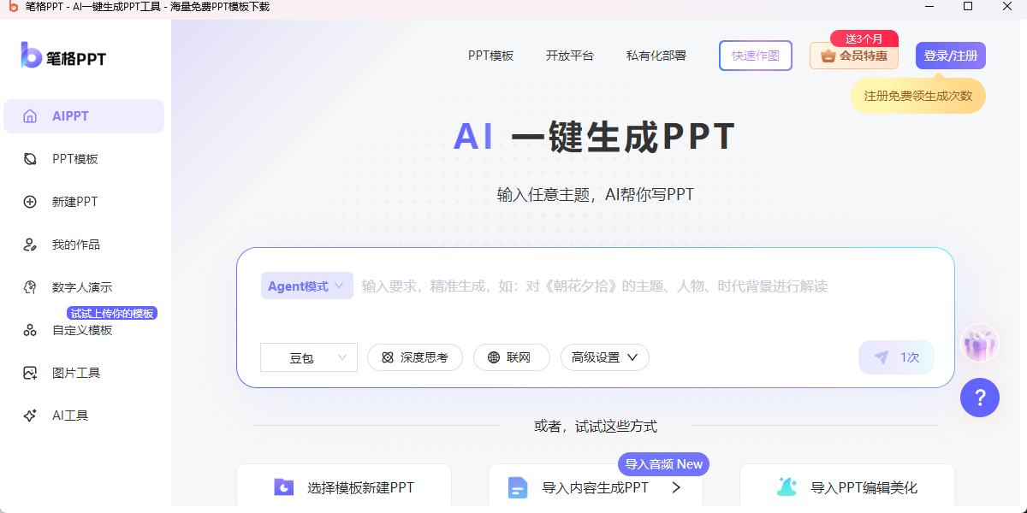The image size is (1027, 513).
Task: Toggle the 深度思考 option
Action: click(x=414, y=357)
